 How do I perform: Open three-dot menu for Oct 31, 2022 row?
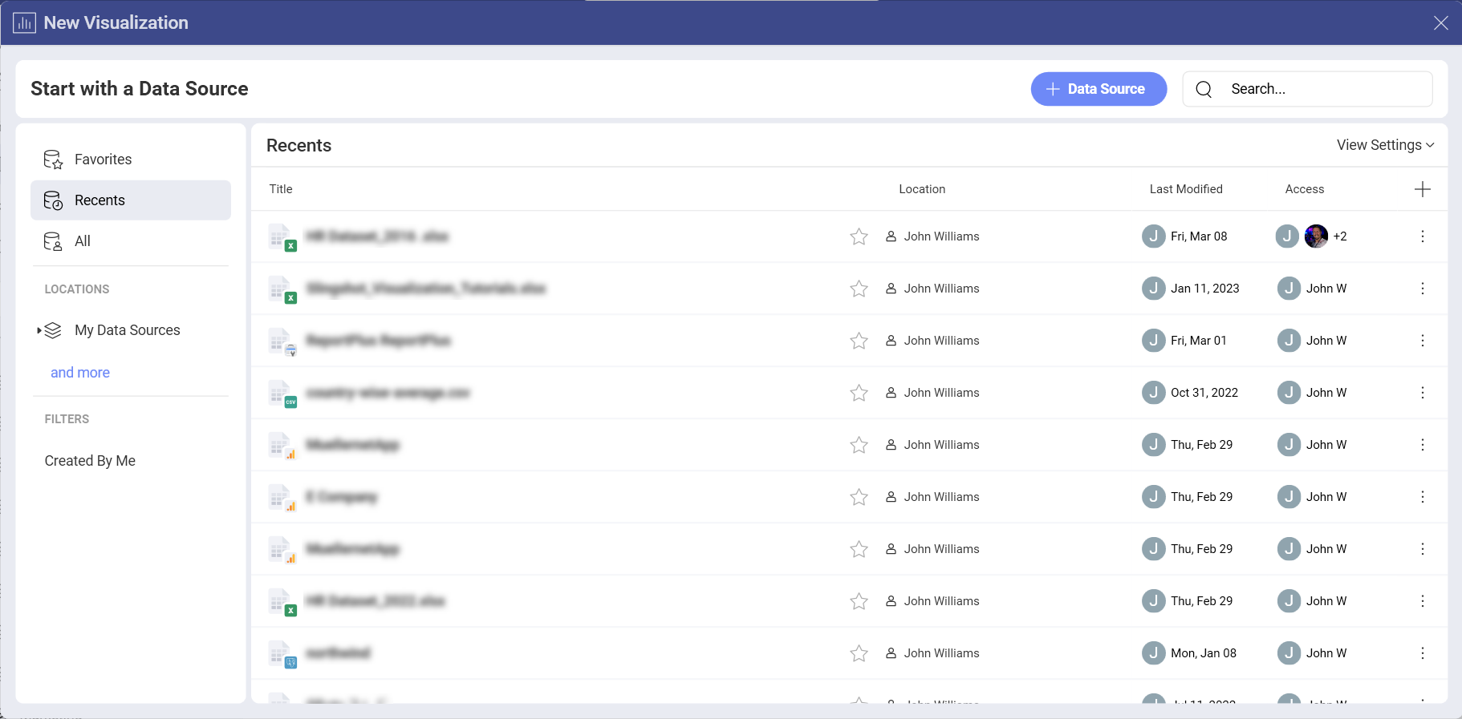[x=1422, y=393]
